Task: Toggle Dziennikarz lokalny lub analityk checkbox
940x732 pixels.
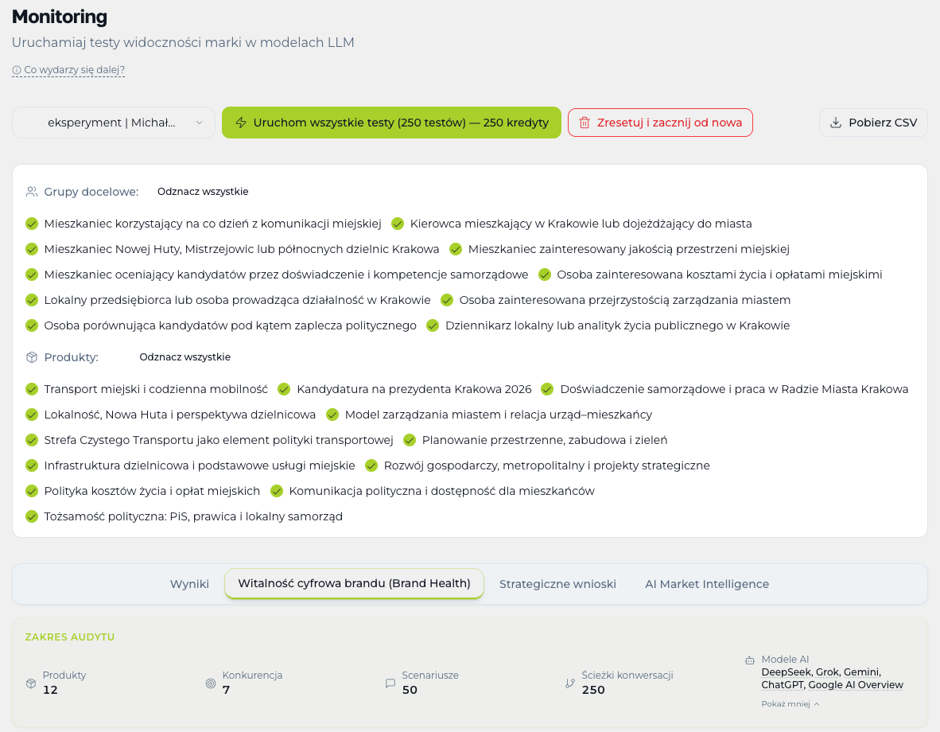Action: (433, 325)
